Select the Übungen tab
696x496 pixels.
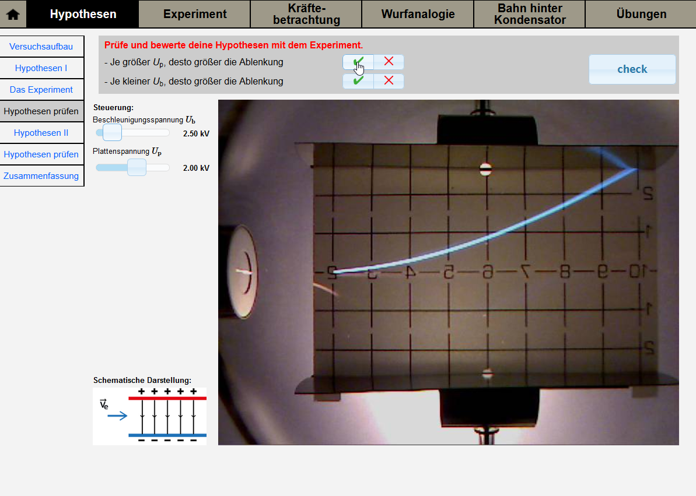pyautogui.click(x=641, y=14)
